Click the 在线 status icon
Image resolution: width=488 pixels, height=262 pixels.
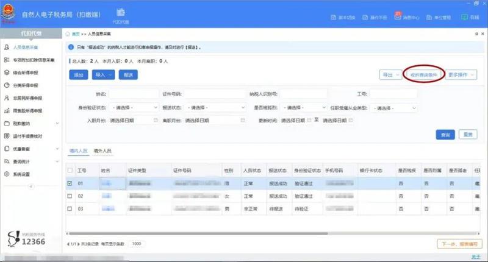click(464, 18)
